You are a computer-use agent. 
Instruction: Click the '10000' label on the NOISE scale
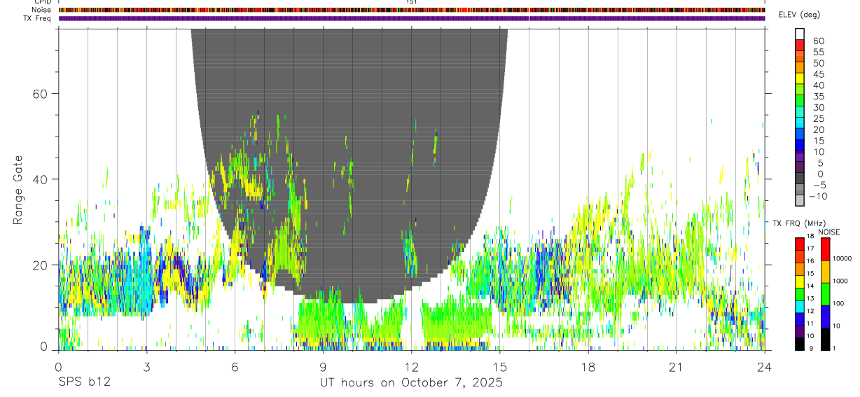[x=844, y=258]
